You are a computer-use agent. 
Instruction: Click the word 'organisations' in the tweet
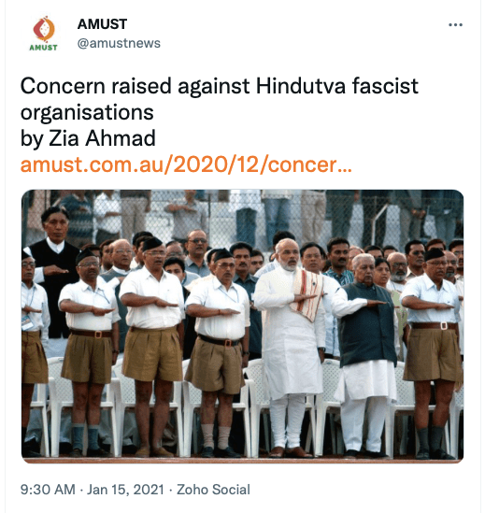(87, 113)
